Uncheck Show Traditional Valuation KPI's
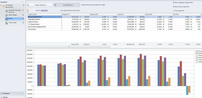This screenshot has width=202, height=98. (x=174, y=2)
